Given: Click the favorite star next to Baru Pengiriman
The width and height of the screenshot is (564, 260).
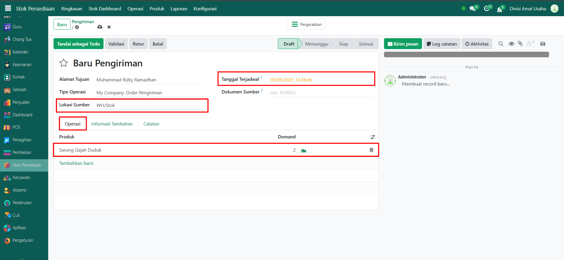Looking at the screenshot, I should (x=64, y=63).
